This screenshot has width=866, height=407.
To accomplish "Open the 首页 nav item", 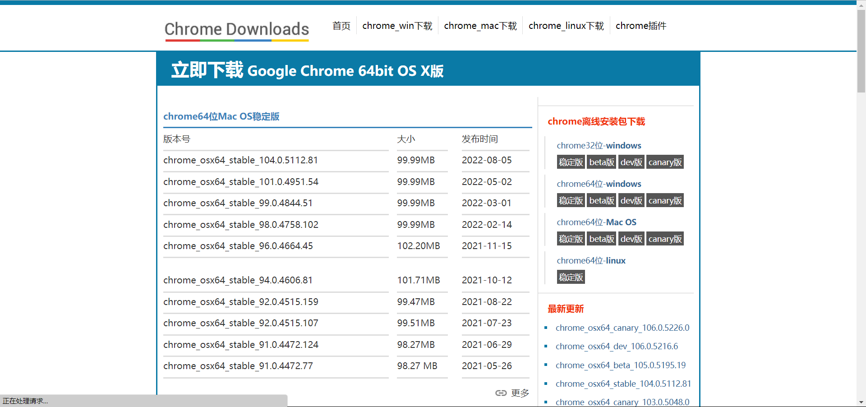I will coord(341,26).
